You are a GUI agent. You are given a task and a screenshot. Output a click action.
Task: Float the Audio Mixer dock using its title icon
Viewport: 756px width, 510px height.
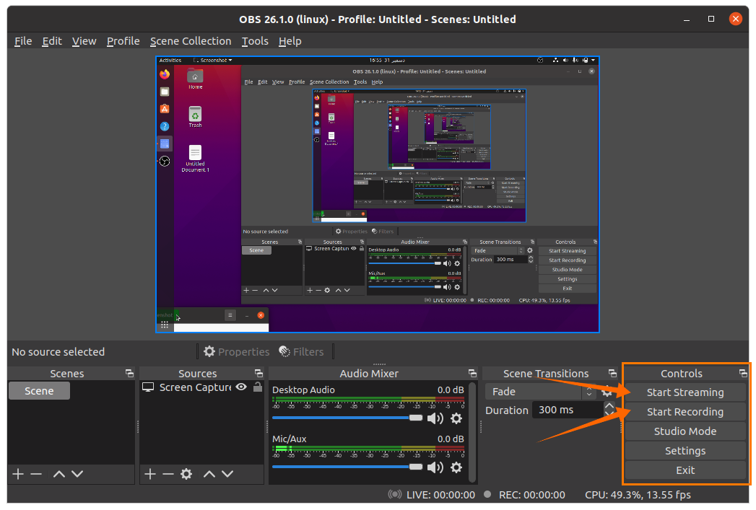(472, 373)
